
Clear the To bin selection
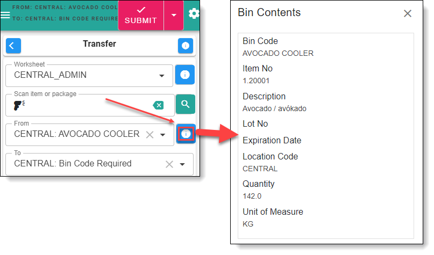coord(169,164)
